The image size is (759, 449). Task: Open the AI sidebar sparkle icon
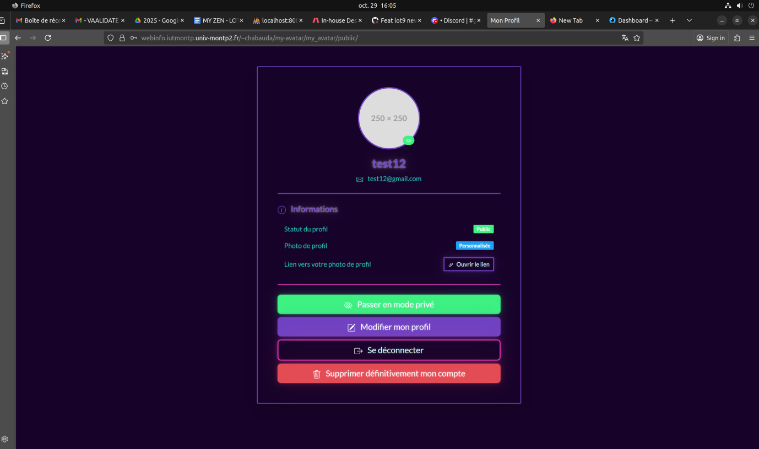4,56
